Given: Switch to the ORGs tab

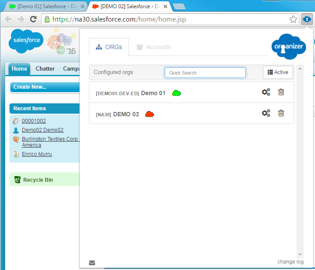Looking at the screenshot, I should pos(109,47).
